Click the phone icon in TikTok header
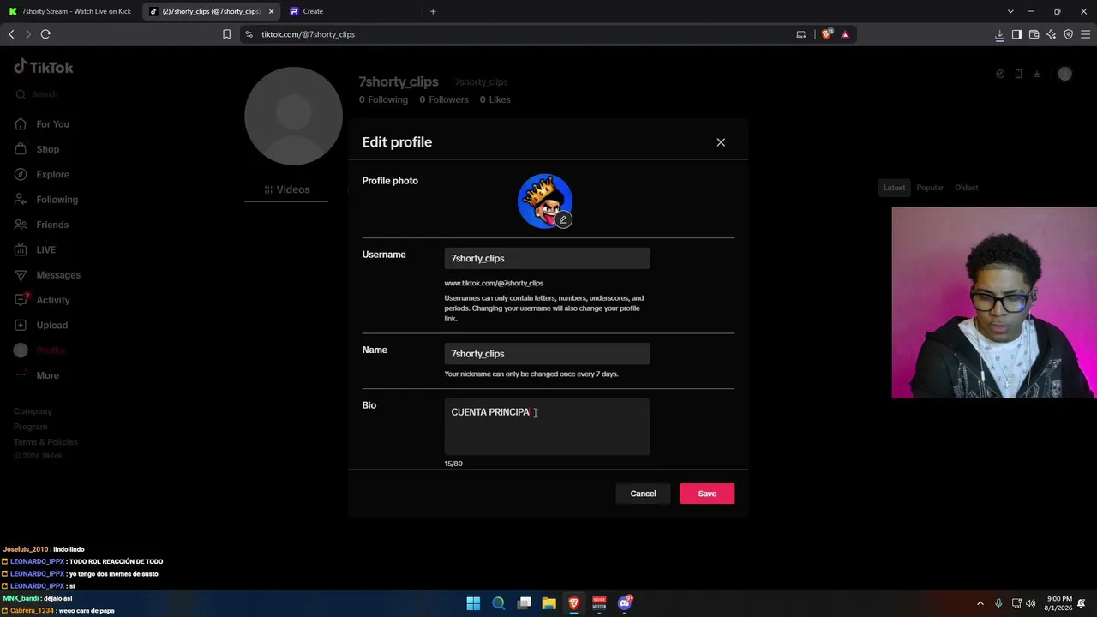This screenshot has width=1097, height=617. pos(1018,74)
